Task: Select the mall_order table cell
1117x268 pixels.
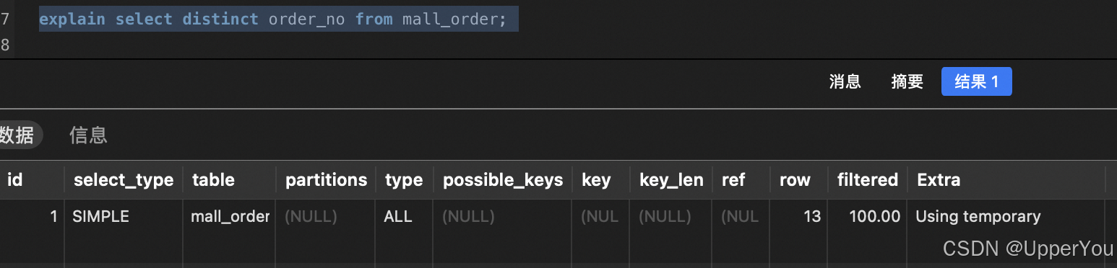Action: point(229,216)
